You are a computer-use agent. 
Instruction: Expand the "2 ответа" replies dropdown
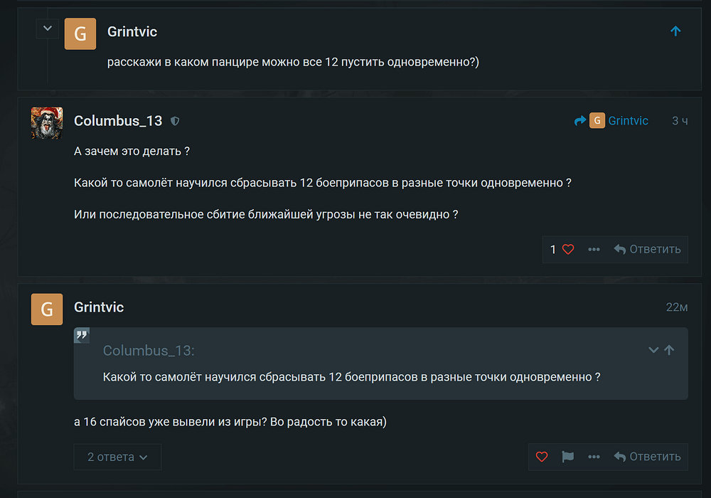tap(117, 457)
